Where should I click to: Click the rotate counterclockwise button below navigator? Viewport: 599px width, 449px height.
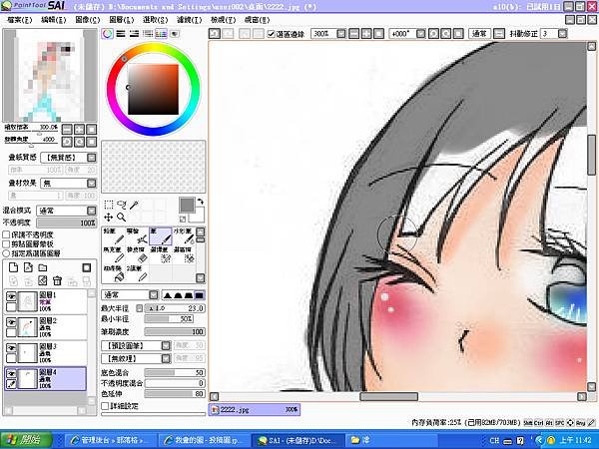[67, 142]
